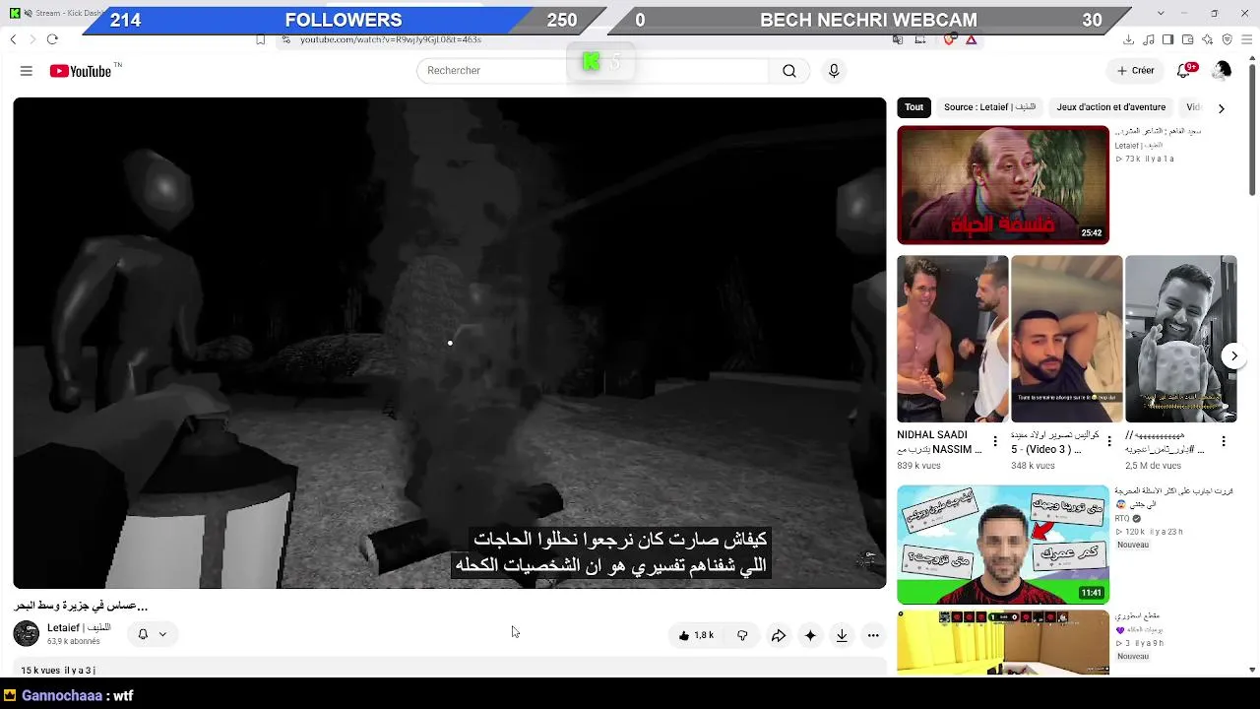1260x709 pixels.
Task: Open the 25:42 recommended video thumbnail
Action: tap(1003, 185)
